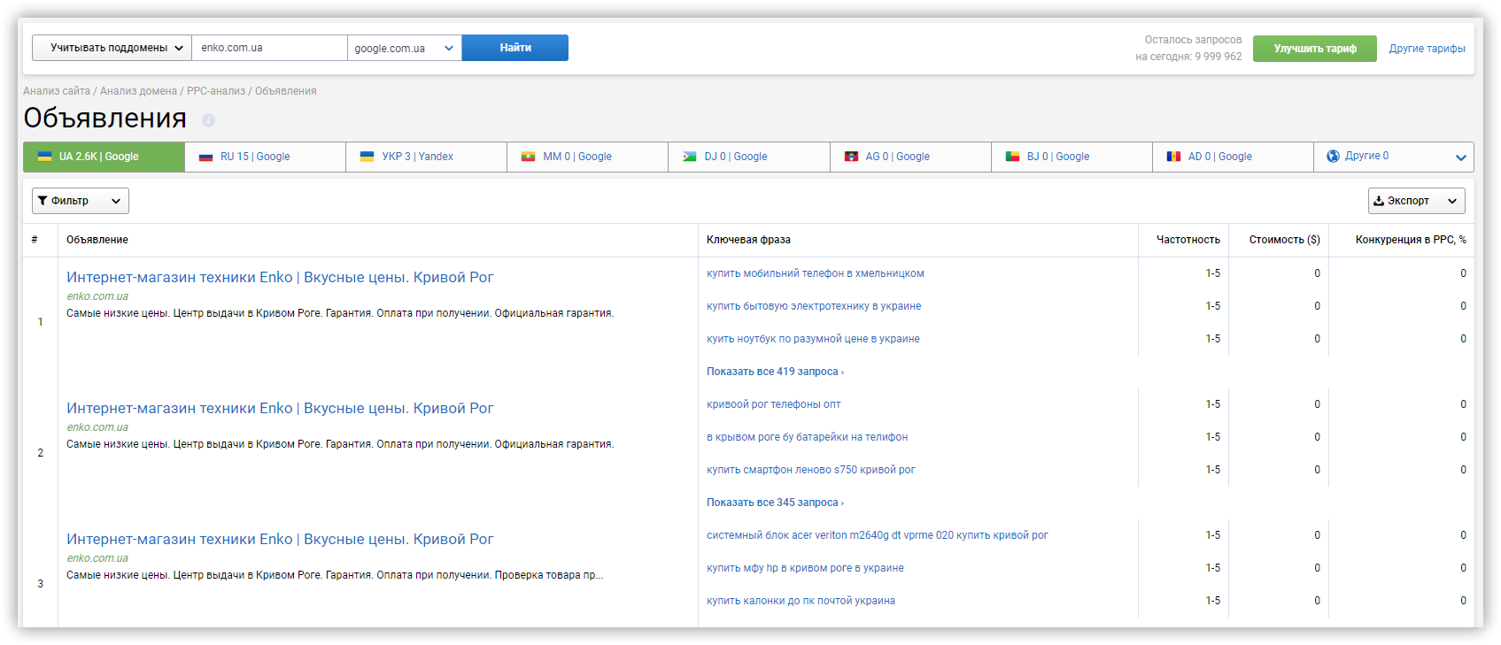Viewport: 1501px width, 645px height.
Task: Click the info icon beside Объявления heading
Action: click(208, 120)
